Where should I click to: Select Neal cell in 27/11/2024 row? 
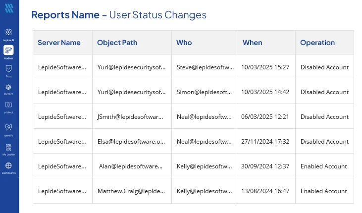click(204, 142)
